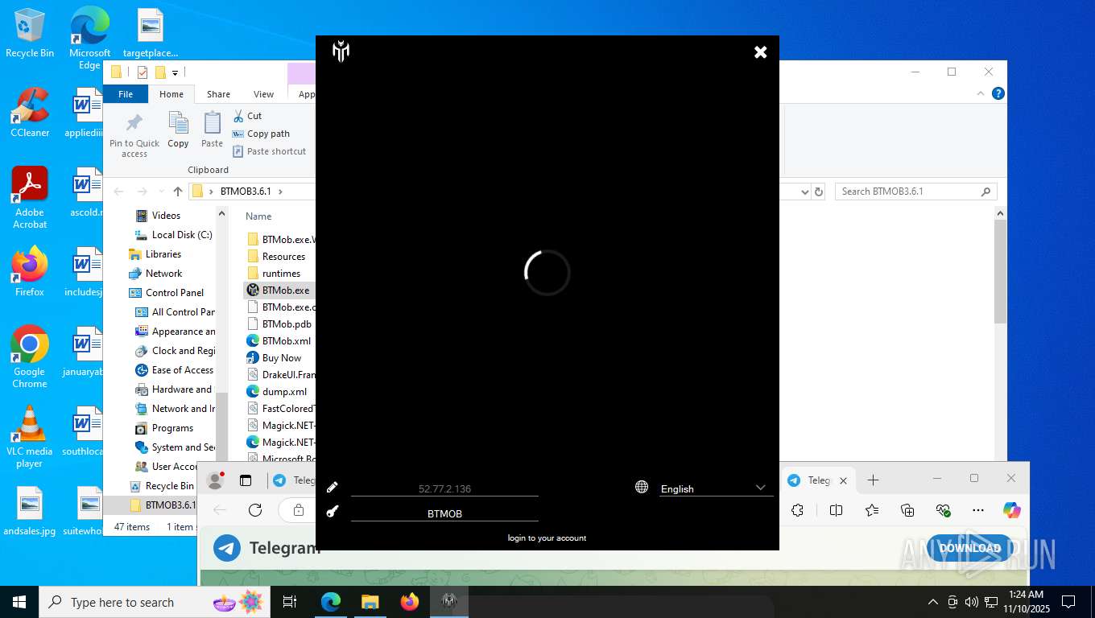Open the File tab in Explorer

click(x=126, y=94)
